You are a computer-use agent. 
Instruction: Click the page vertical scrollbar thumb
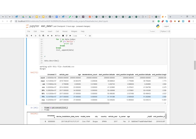point(195,65)
